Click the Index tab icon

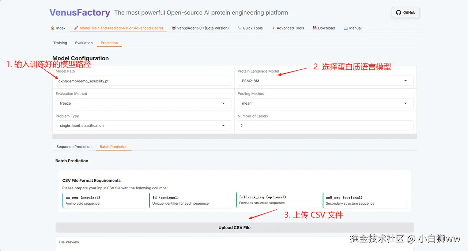point(53,28)
